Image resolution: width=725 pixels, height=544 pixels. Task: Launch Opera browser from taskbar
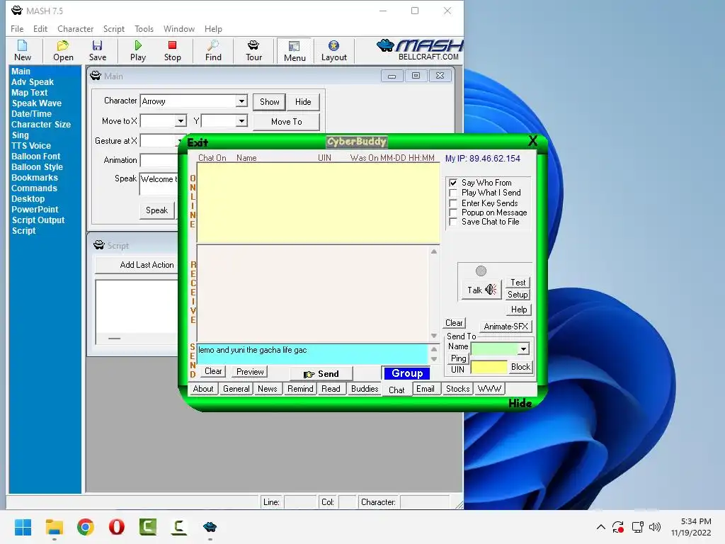point(117,527)
